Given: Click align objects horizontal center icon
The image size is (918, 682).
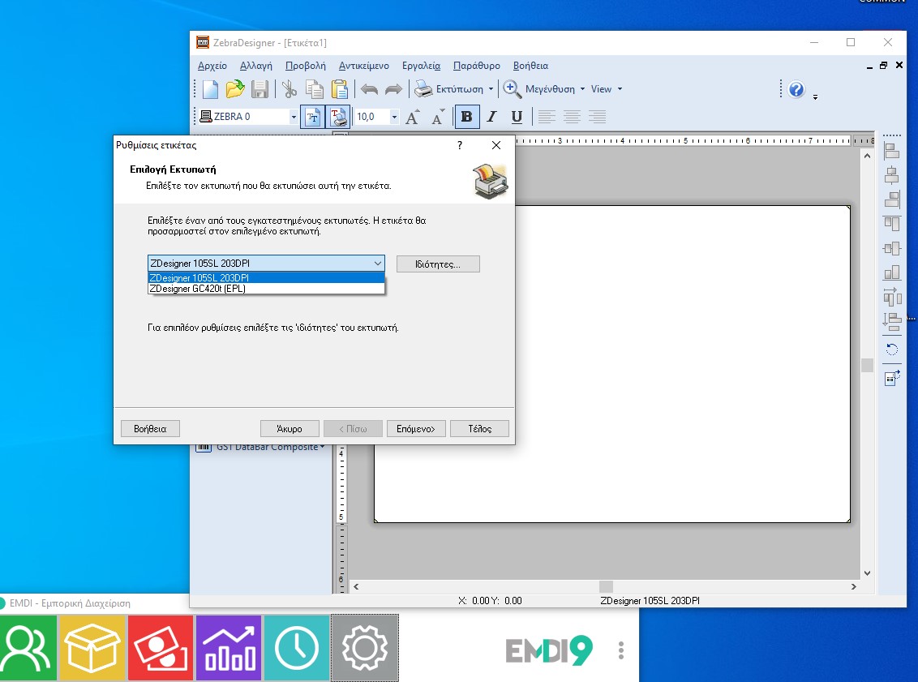Looking at the screenshot, I should coord(892,175).
